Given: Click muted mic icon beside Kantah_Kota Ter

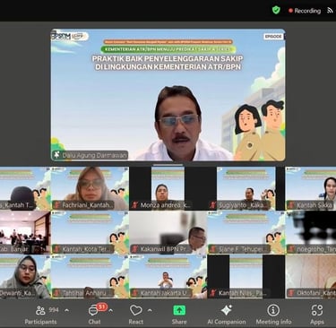Looking at the screenshot, I should click(56, 249).
